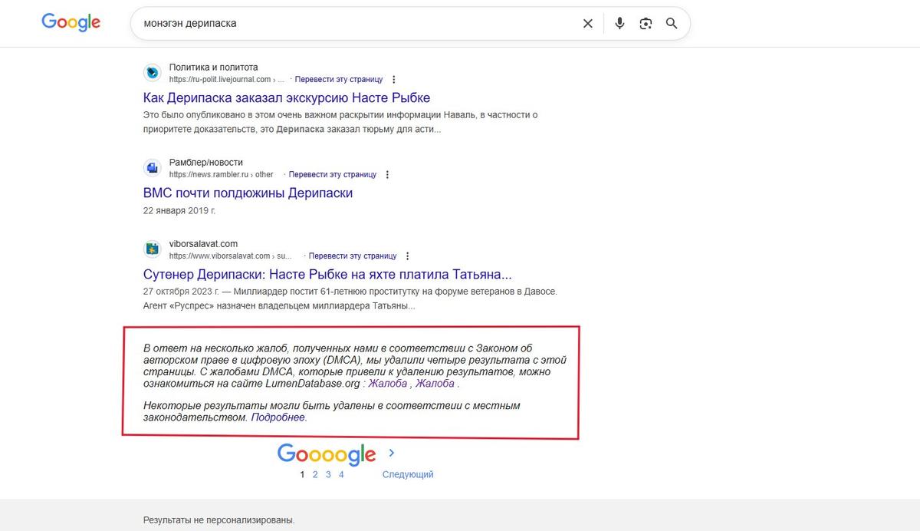The width and height of the screenshot is (920, 531).
Task: Click the search magnifier icon
Action: click(672, 23)
